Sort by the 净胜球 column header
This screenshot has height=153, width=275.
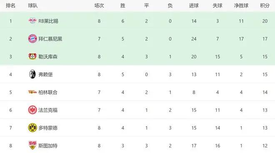(x=241, y=5)
